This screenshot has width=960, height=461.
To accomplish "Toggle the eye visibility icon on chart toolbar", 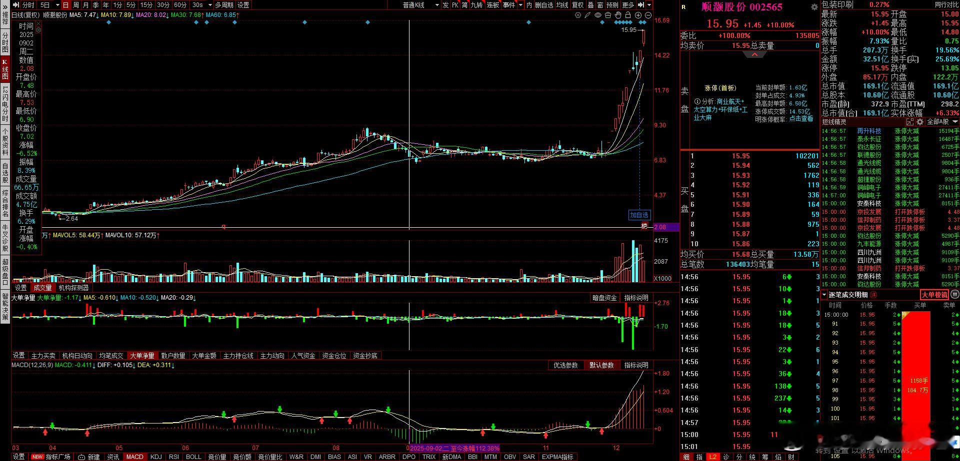I will 598,15.
